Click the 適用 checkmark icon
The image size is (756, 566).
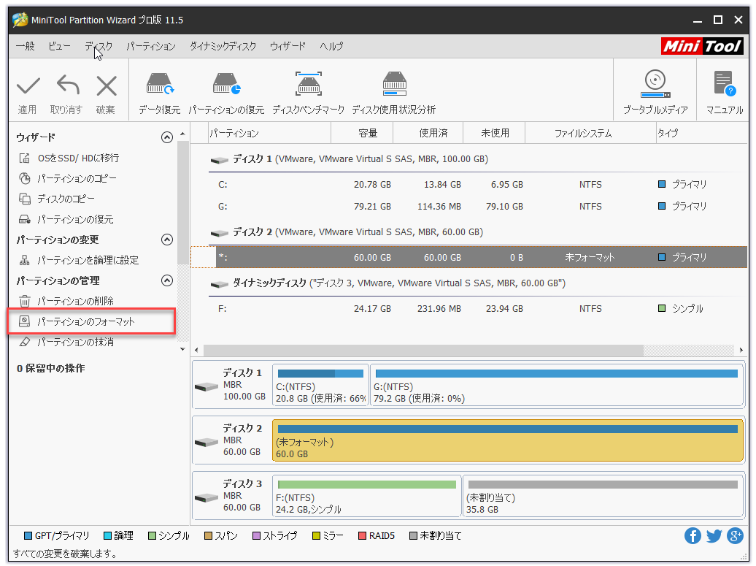coord(28,86)
